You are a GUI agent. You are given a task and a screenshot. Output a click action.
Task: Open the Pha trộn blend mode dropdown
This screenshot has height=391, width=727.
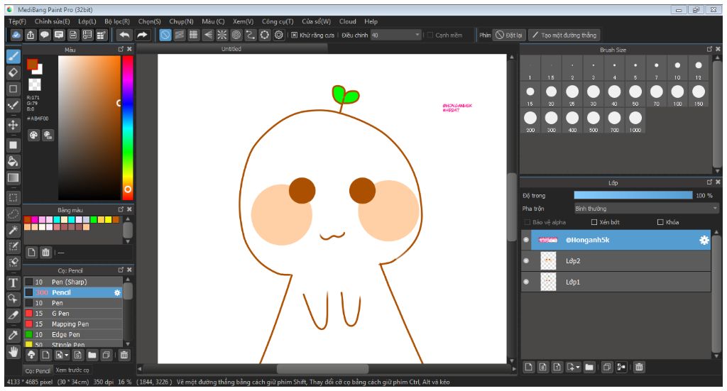click(x=646, y=209)
